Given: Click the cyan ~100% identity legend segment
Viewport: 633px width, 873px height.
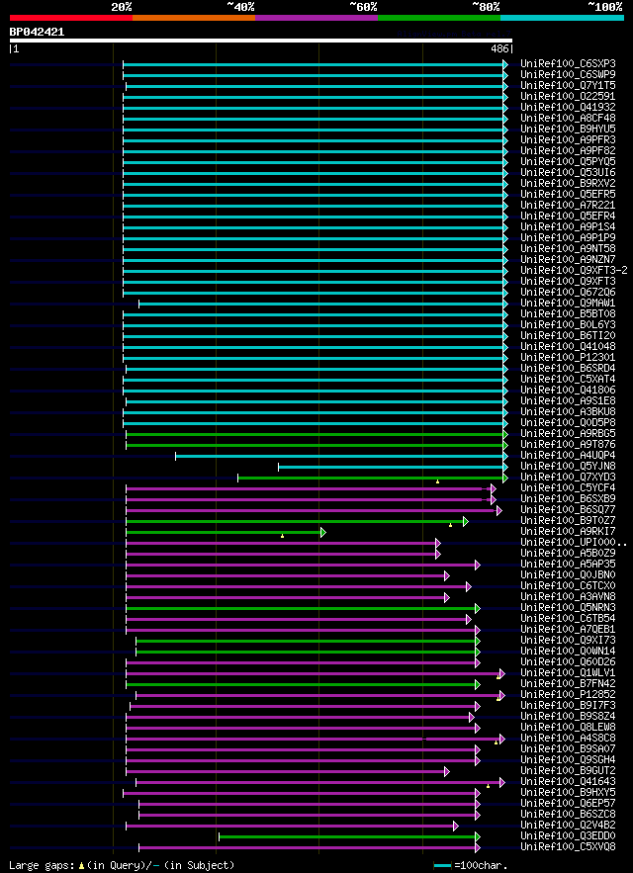Looking at the screenshot, I should pos(562,18).
